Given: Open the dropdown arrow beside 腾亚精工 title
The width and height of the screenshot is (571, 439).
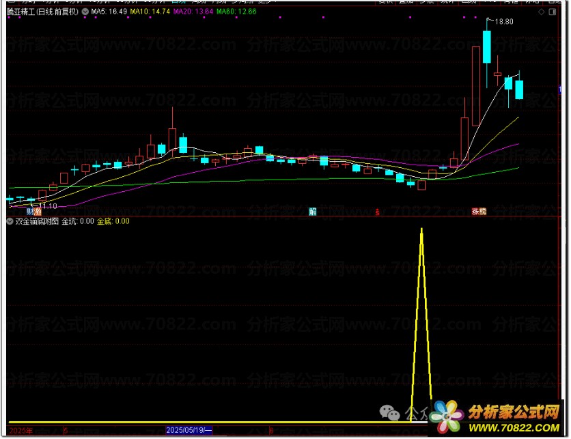Looking at the screenshot, I should pos(85,12).
